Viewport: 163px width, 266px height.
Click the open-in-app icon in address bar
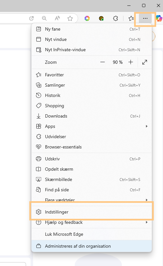pos(32,18)
